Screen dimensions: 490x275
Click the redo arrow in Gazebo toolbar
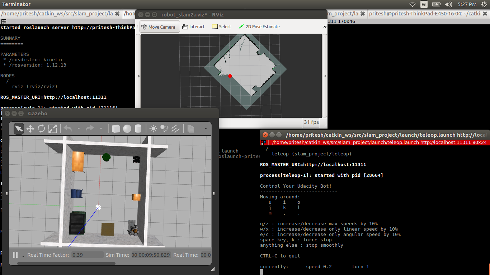90,129
